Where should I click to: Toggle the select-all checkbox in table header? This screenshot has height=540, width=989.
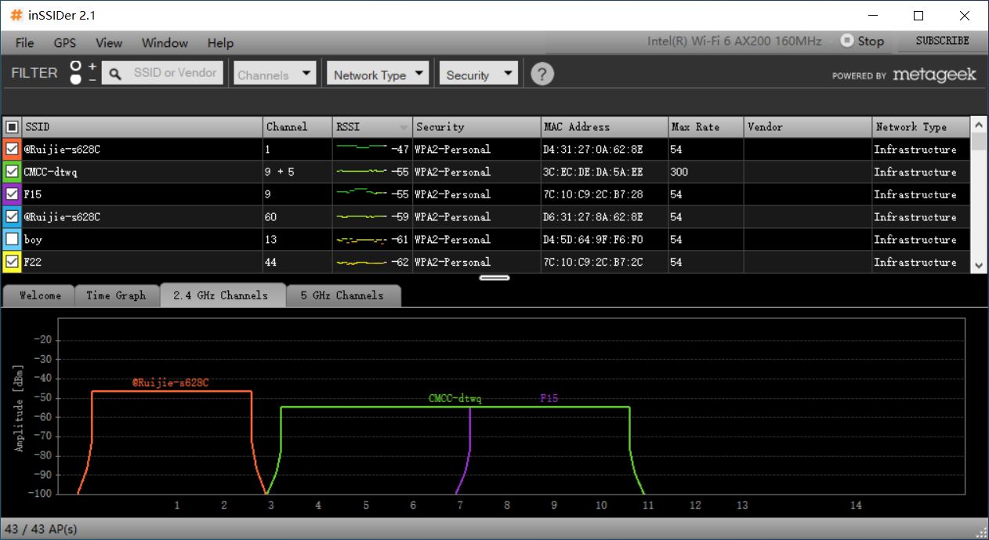click(x=12, y=126)
